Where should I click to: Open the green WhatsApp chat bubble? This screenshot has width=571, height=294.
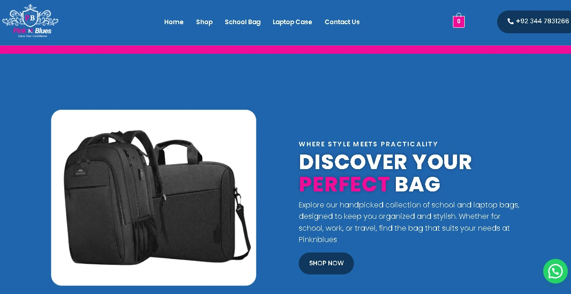[x=555, y=271]
